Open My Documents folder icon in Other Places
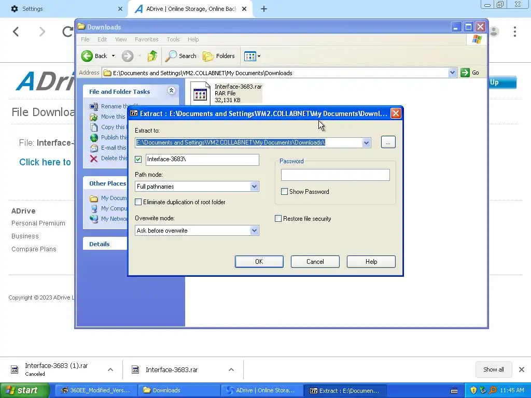The height and width of the screenshot is (398, 531). (94, 198)
